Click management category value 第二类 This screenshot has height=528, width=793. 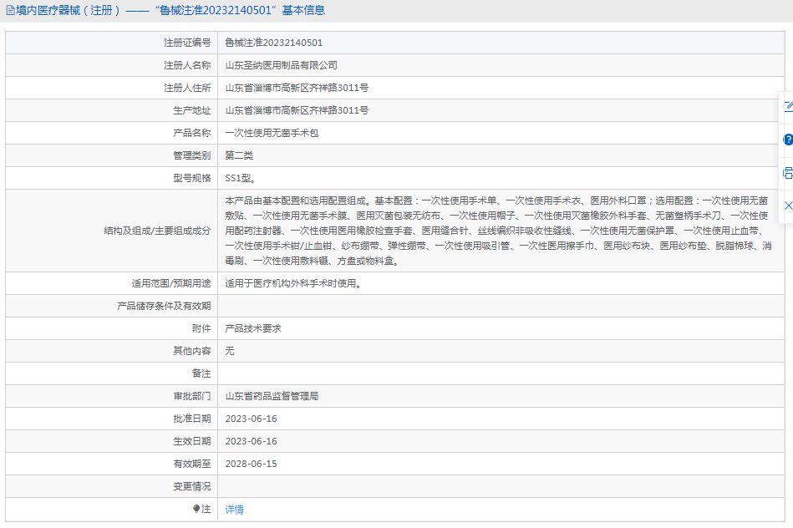[239, 155]
